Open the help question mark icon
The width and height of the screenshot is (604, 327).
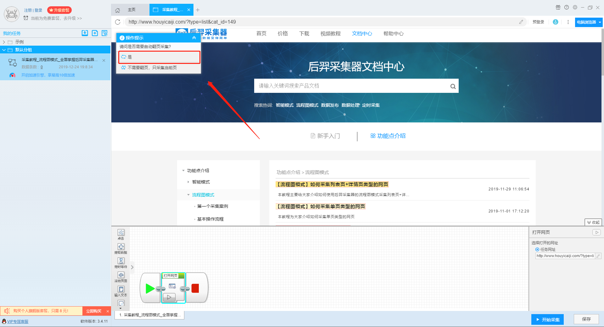pos(567,7)
